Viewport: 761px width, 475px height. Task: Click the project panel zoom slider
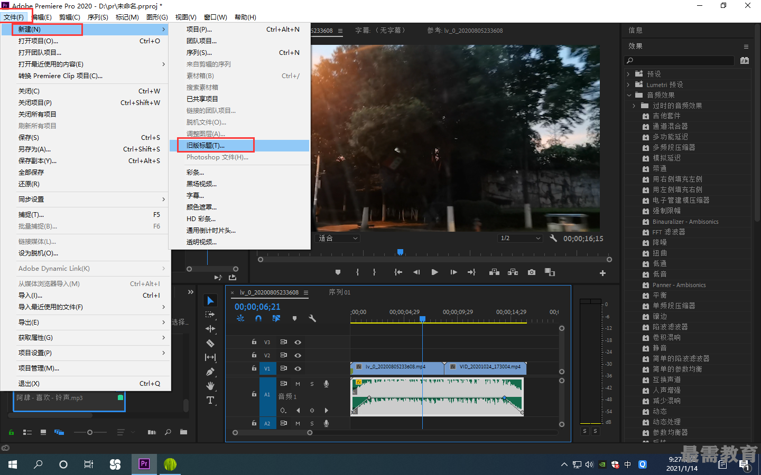pos(90,432)
